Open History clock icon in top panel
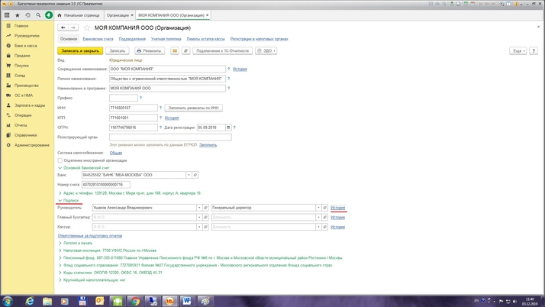The image size is (545, 307). click(x=27, y=15)
